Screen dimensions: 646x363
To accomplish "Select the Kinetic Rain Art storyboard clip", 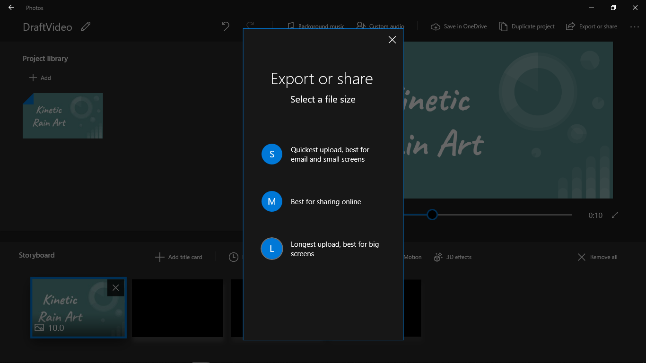I will (79, 308).
